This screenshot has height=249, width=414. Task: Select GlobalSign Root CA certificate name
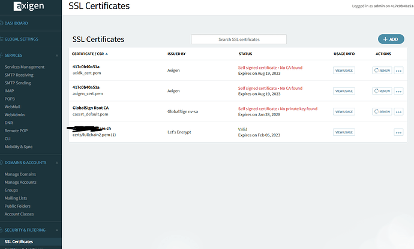tap(91, 108)
